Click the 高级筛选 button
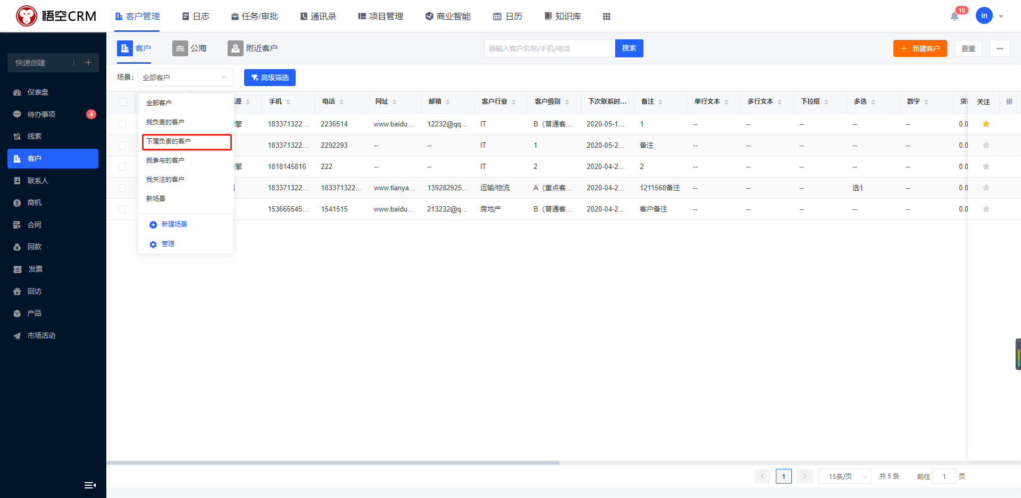Image resolution: width=1021 pixels, height=498 pixels. point(270,78)
